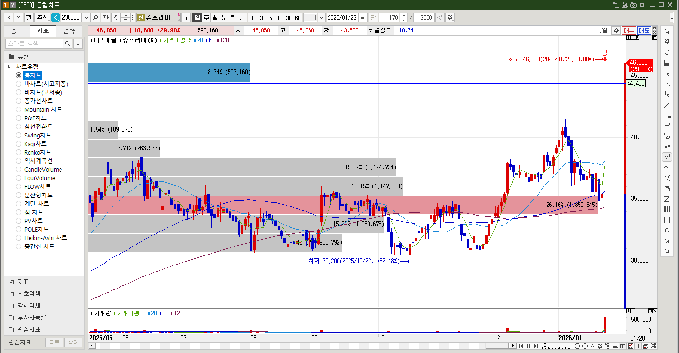Click the 60 period preset button
Viewport: 679px width, 353px height.
point(298,18)
